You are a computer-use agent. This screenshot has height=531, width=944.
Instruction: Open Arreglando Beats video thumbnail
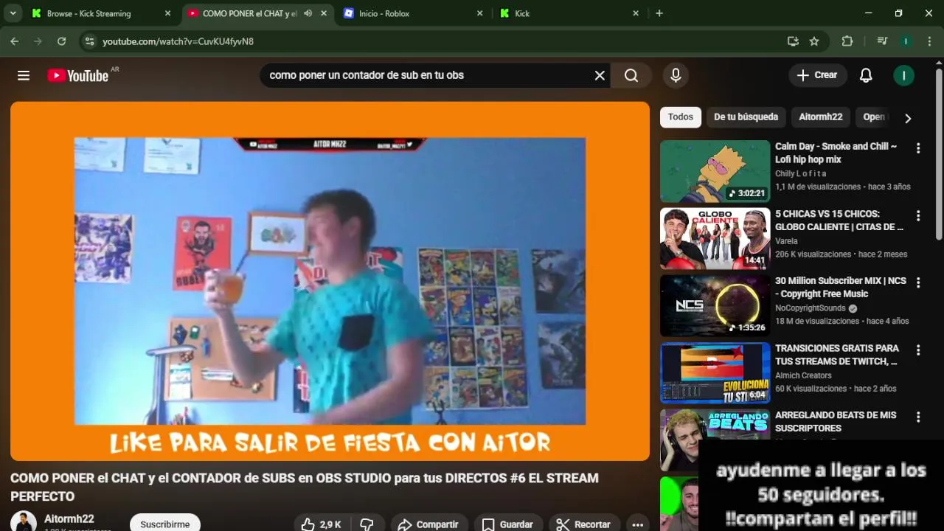(x=715, y=440)
